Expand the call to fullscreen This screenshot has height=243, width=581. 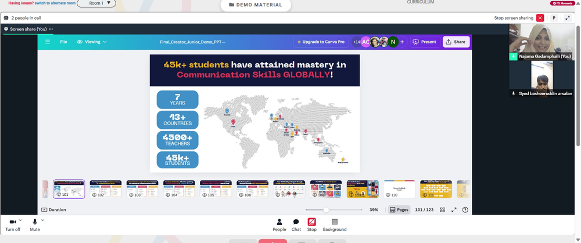(568, 18)
